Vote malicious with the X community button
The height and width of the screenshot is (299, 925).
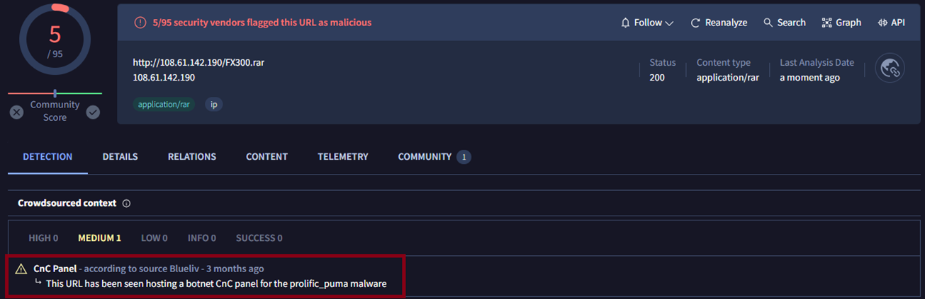17,112
